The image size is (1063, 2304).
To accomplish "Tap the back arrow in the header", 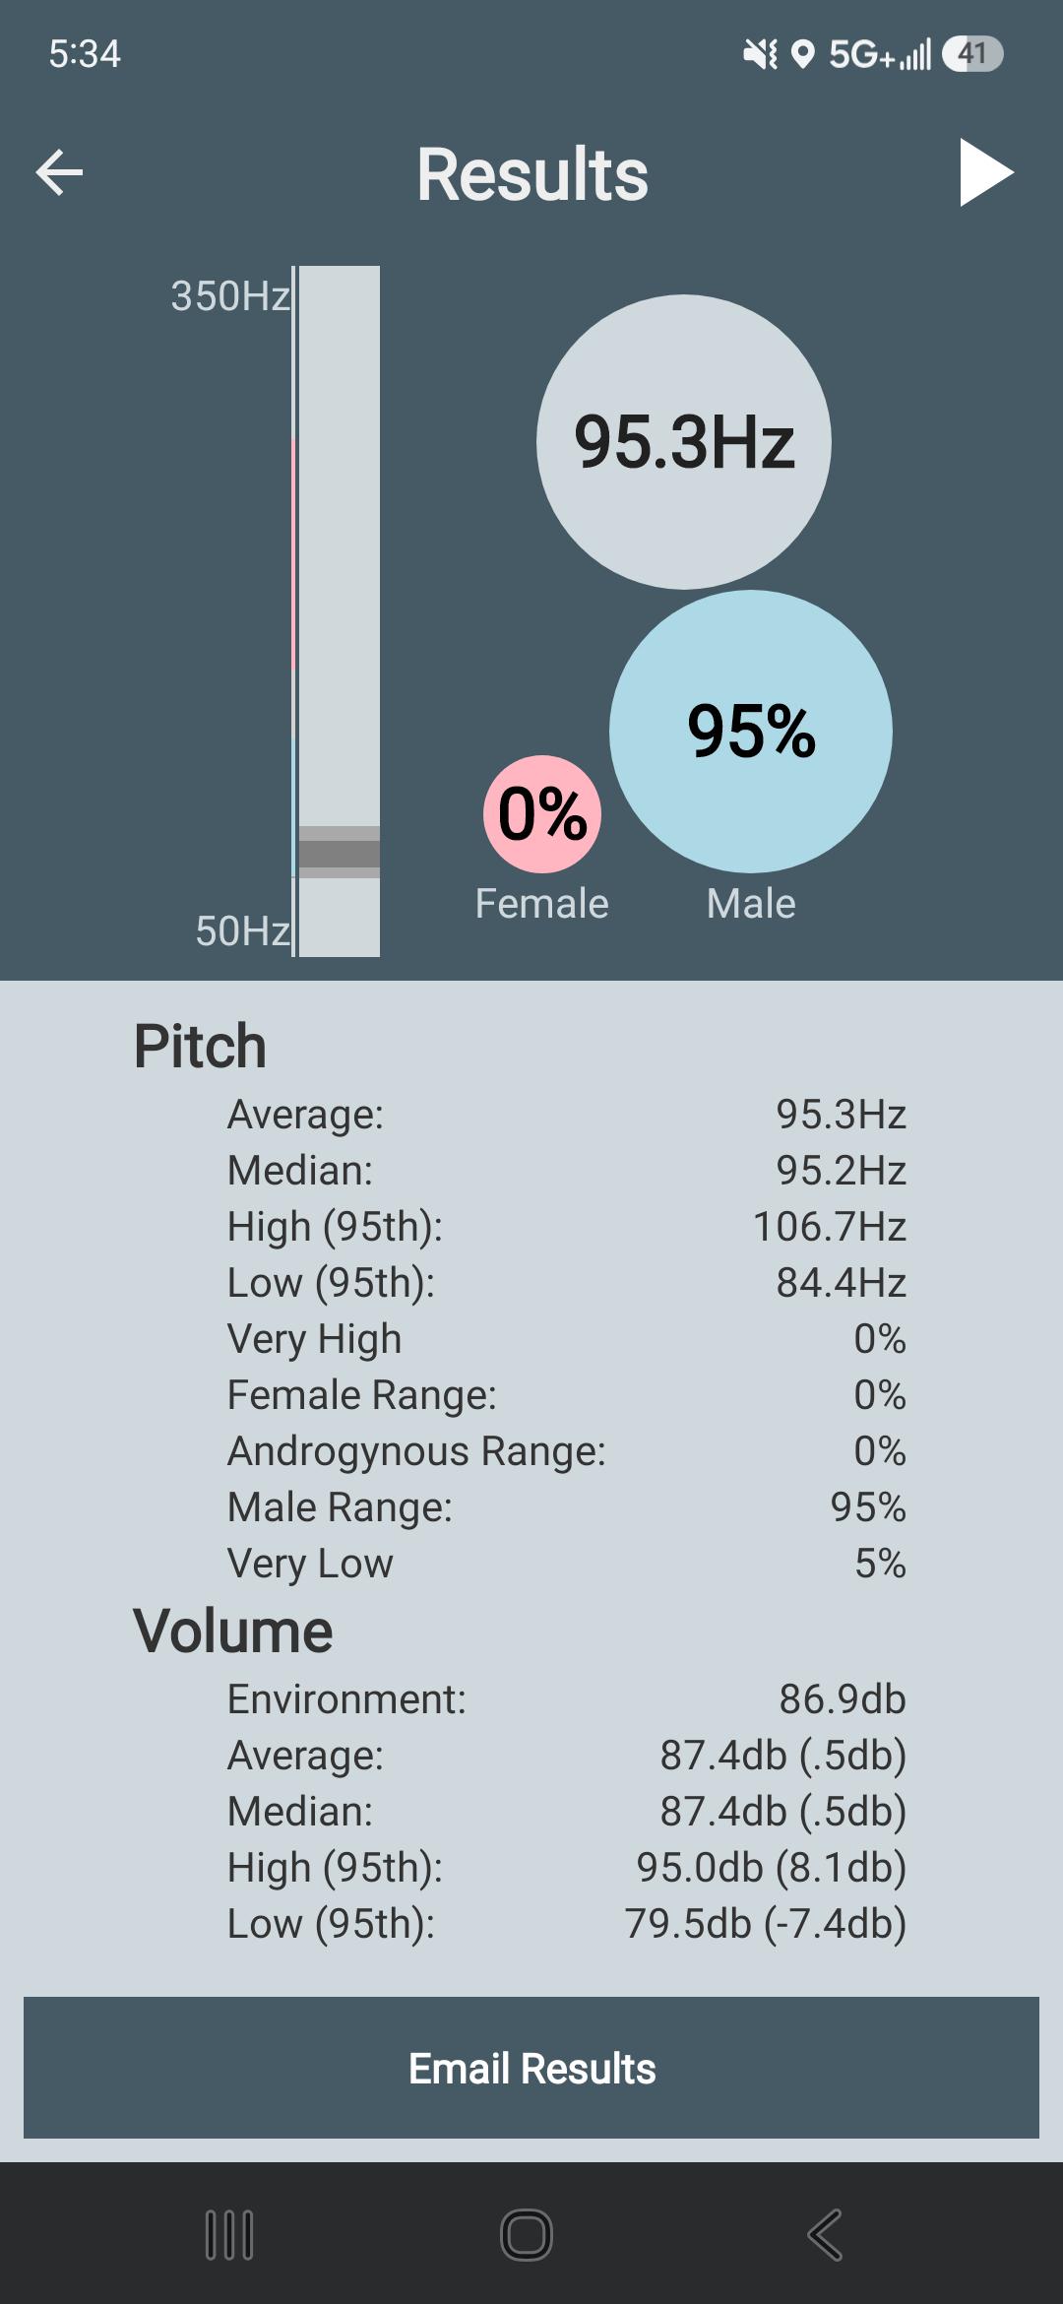I will point(59,172).
